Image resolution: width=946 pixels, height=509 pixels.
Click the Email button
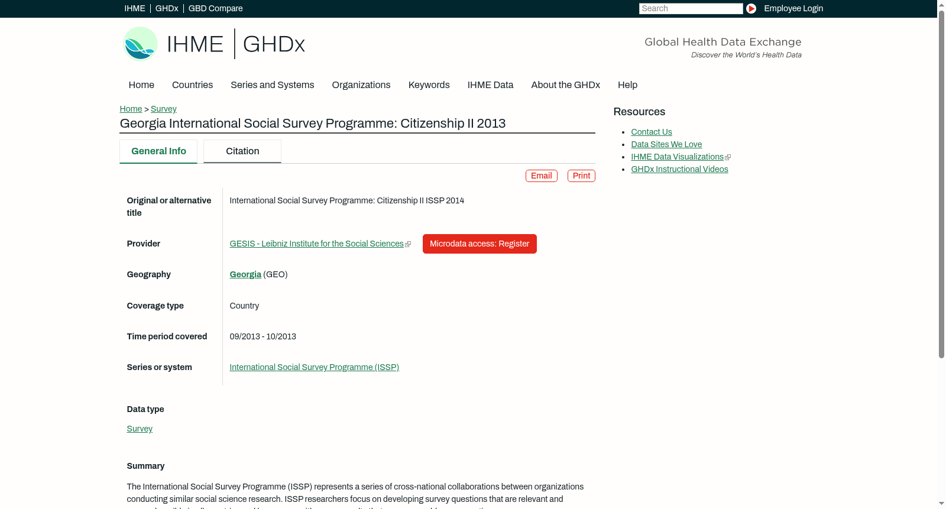click(542, 176)
